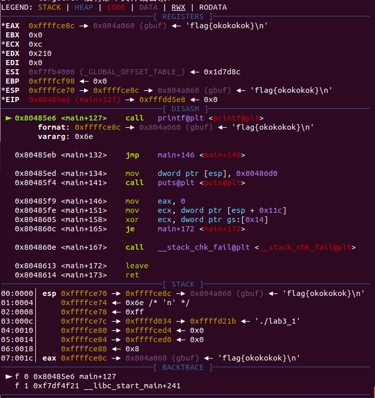Select EDX value 0x210
375x398 pixels.
(x=40, y=53)
